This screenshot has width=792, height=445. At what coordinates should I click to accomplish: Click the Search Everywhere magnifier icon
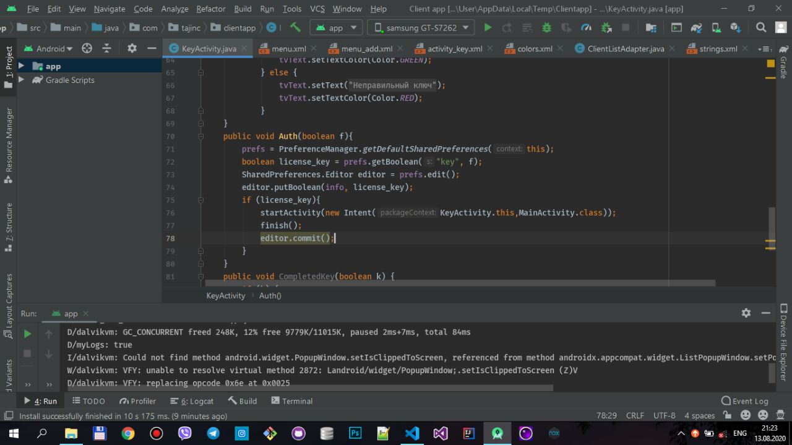coord(761,27)
